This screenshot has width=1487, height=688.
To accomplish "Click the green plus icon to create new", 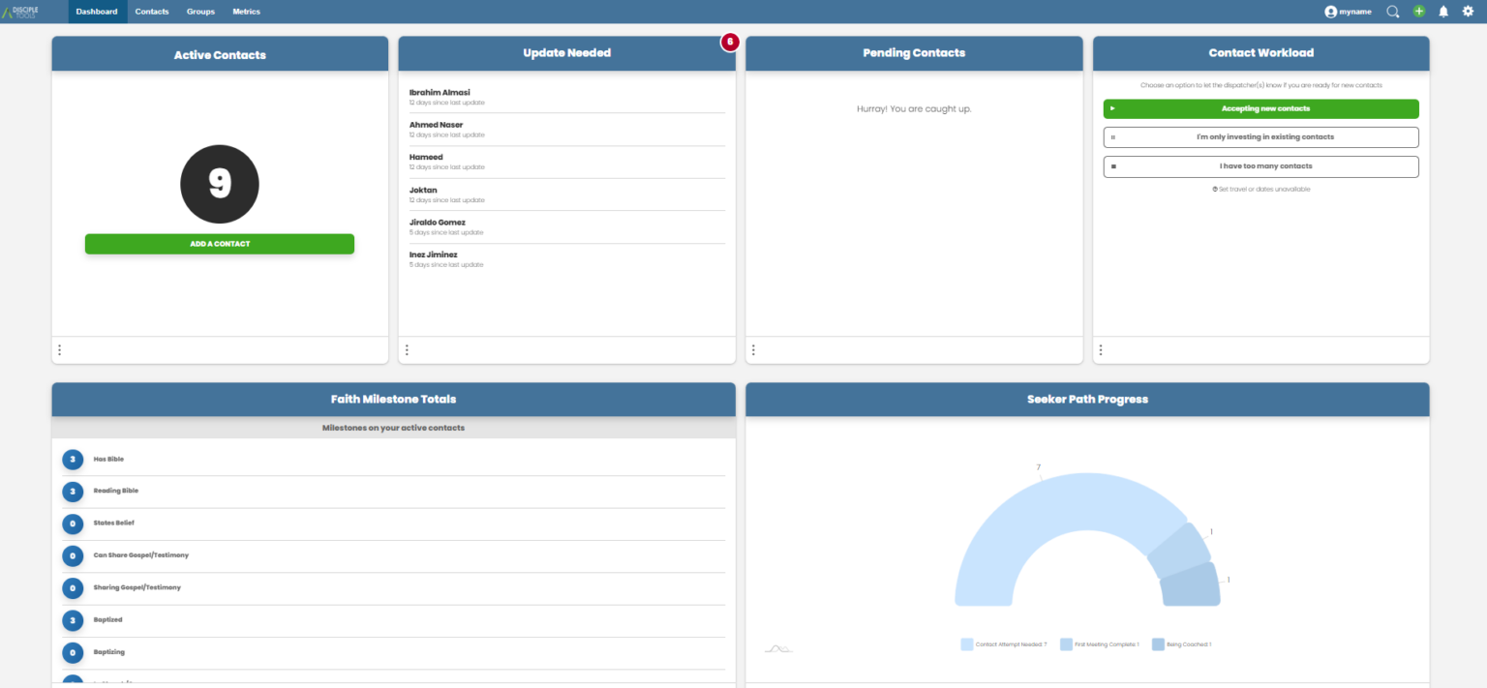I will tap(1419, 11).
